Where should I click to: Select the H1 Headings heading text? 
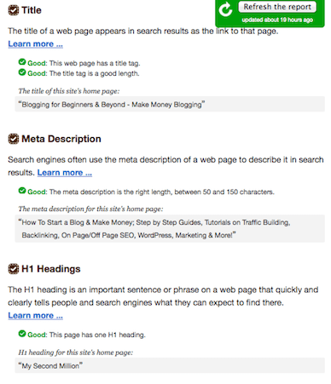51,269
